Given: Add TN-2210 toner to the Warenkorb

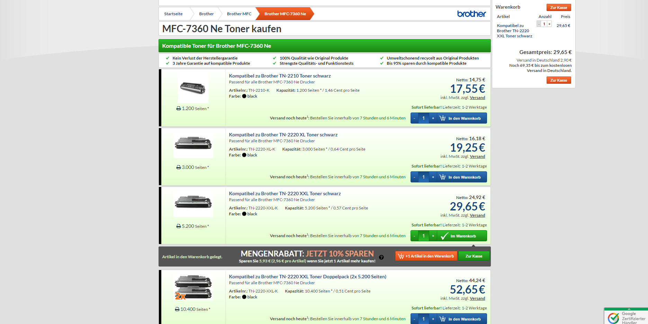Looking at the screenshot, I should pyautogui.click(x=461, y=118).
